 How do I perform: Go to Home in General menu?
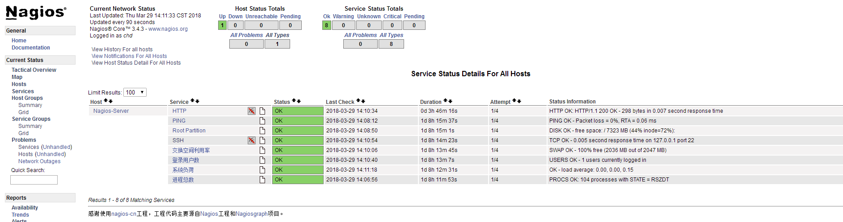click(x=19, y=41)
